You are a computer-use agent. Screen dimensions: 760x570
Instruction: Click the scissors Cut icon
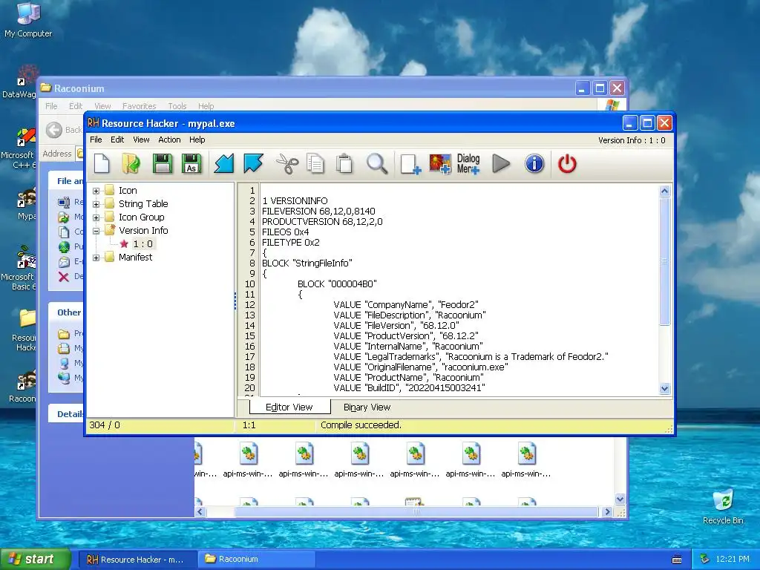coord(287,163)
